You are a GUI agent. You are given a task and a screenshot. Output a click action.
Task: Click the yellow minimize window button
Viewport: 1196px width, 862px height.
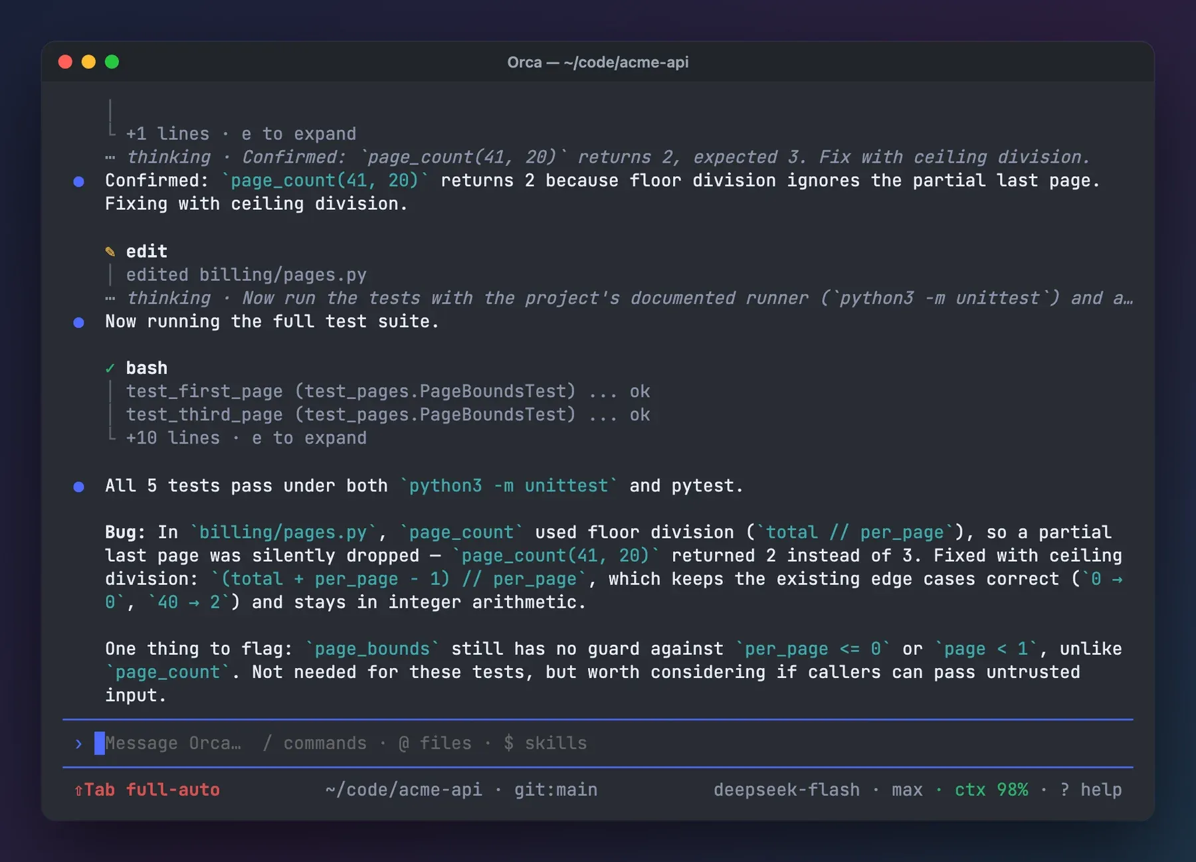[88, 62]
